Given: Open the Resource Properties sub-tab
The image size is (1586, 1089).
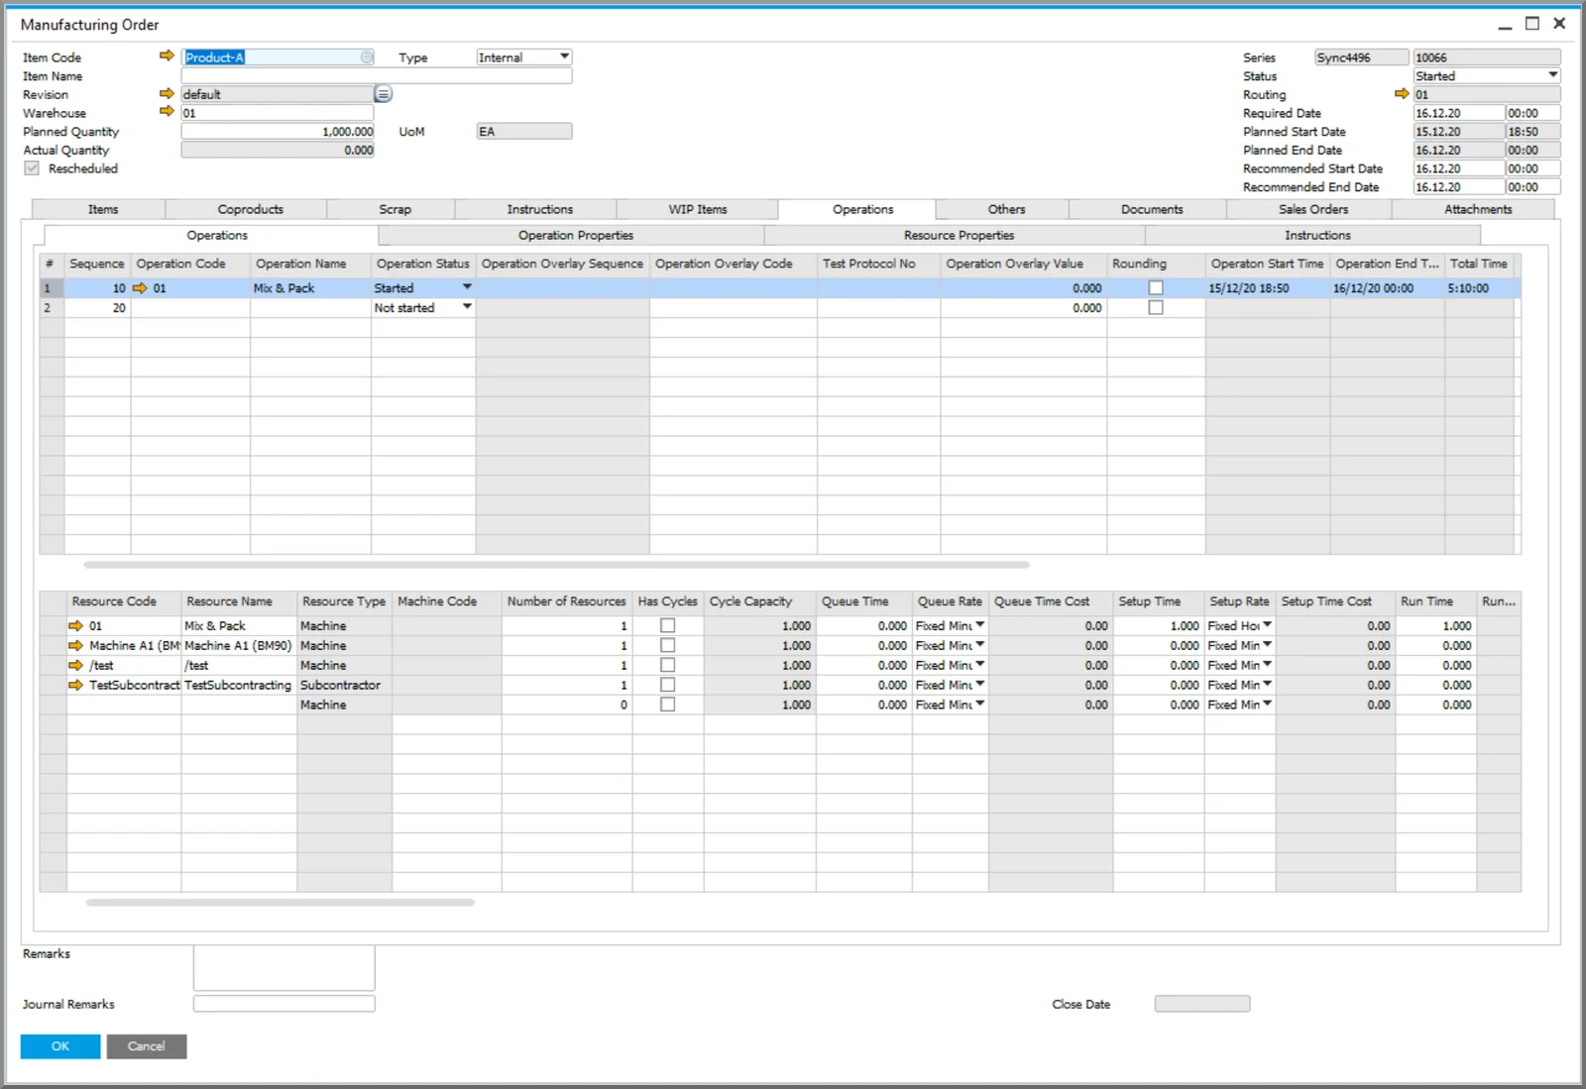Looking at the screenshot, I should (959, 236).
